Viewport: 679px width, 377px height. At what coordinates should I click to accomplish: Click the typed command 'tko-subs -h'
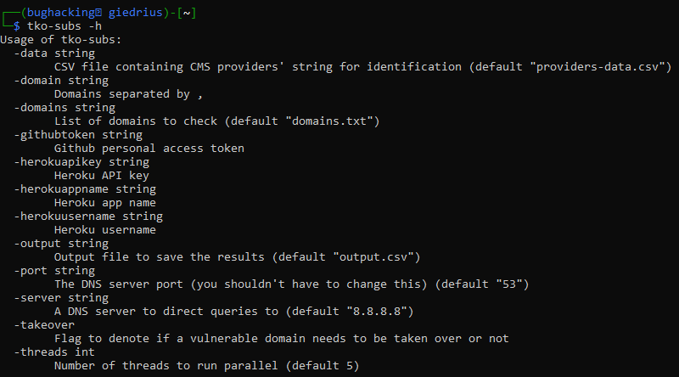tap(65, 26)
